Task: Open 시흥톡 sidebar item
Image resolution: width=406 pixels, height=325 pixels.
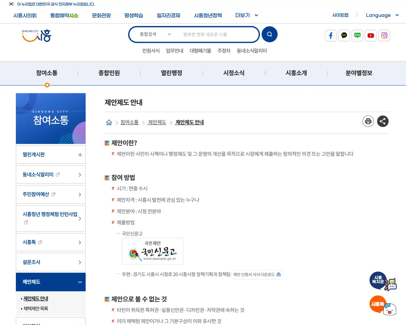Action: pos(51,242)
